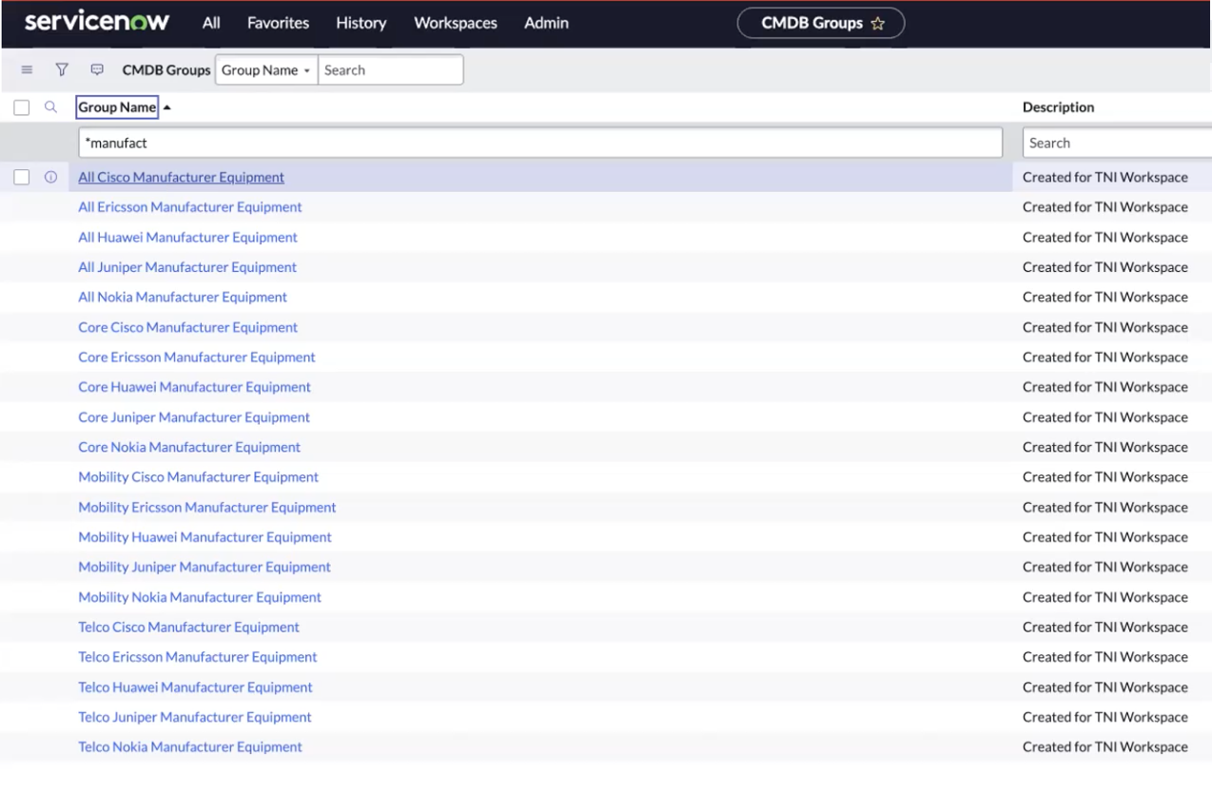Open the History menu

tap(362, 23)
